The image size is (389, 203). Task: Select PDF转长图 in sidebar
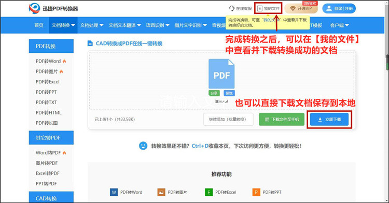click(46, 123)
